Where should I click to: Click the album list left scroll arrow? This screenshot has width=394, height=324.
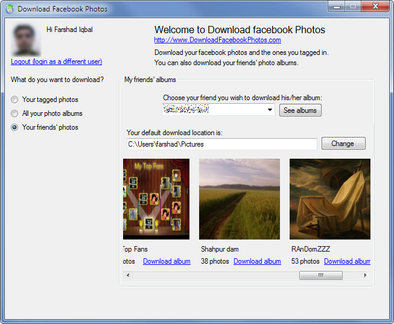click(128, 275)
